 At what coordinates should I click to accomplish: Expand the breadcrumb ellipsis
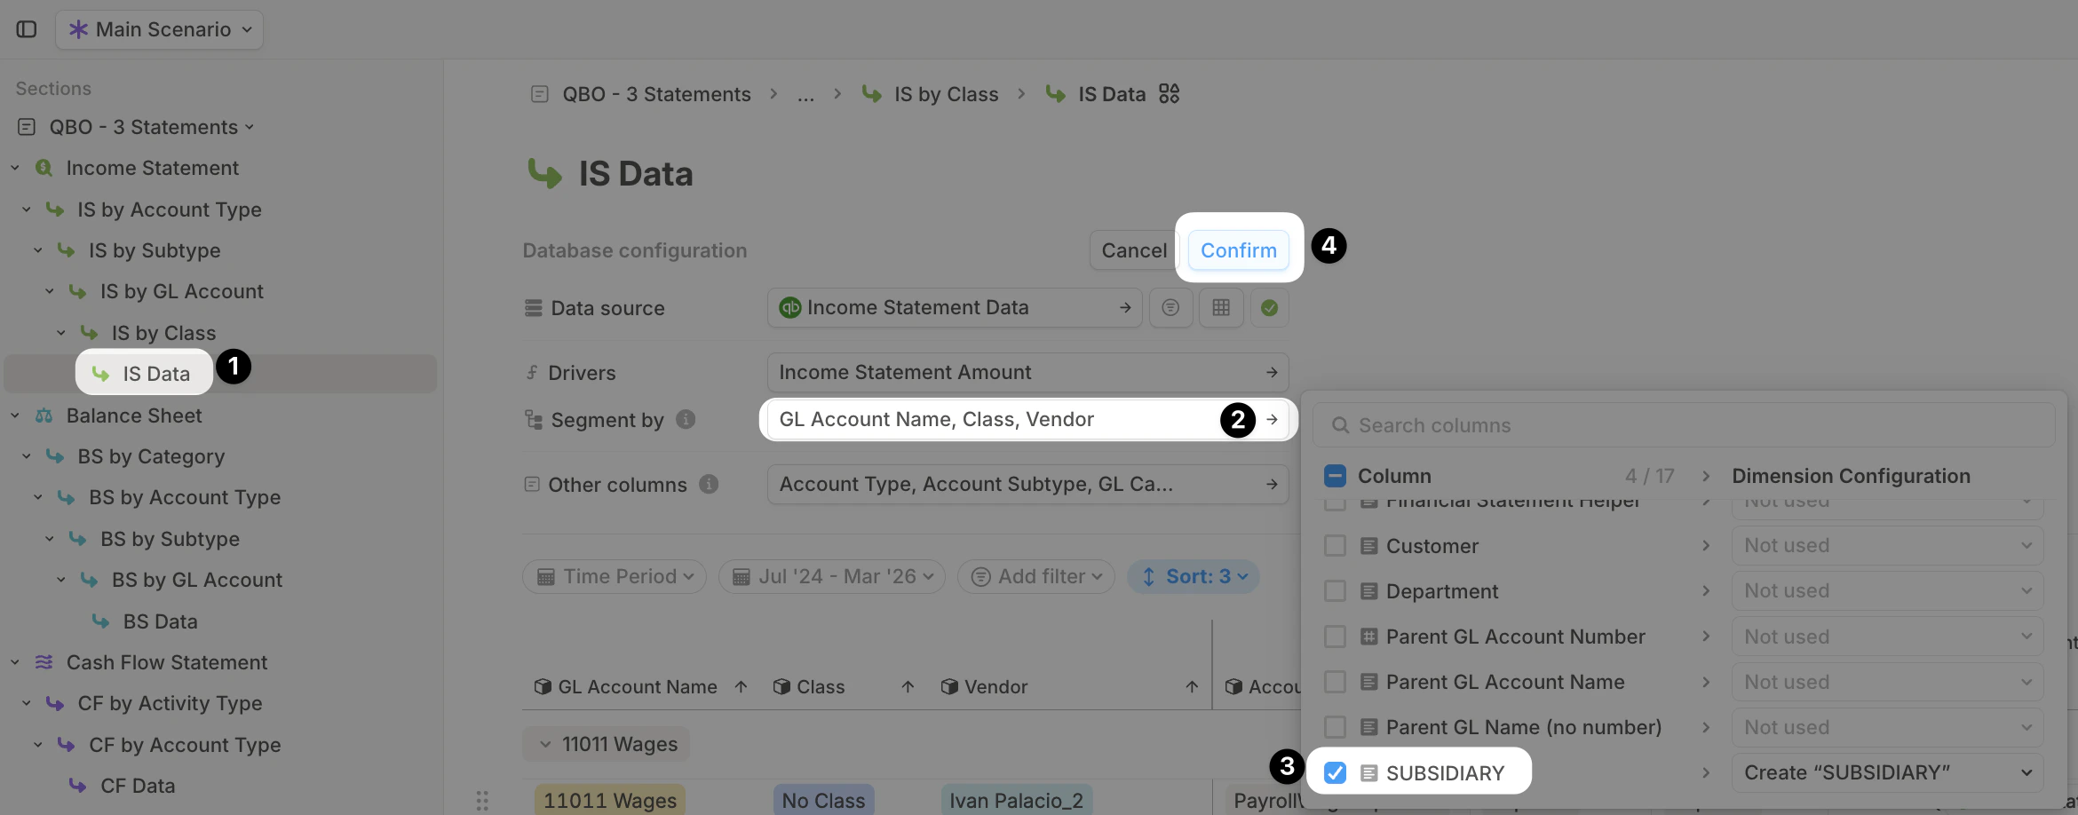coord(805,94)
